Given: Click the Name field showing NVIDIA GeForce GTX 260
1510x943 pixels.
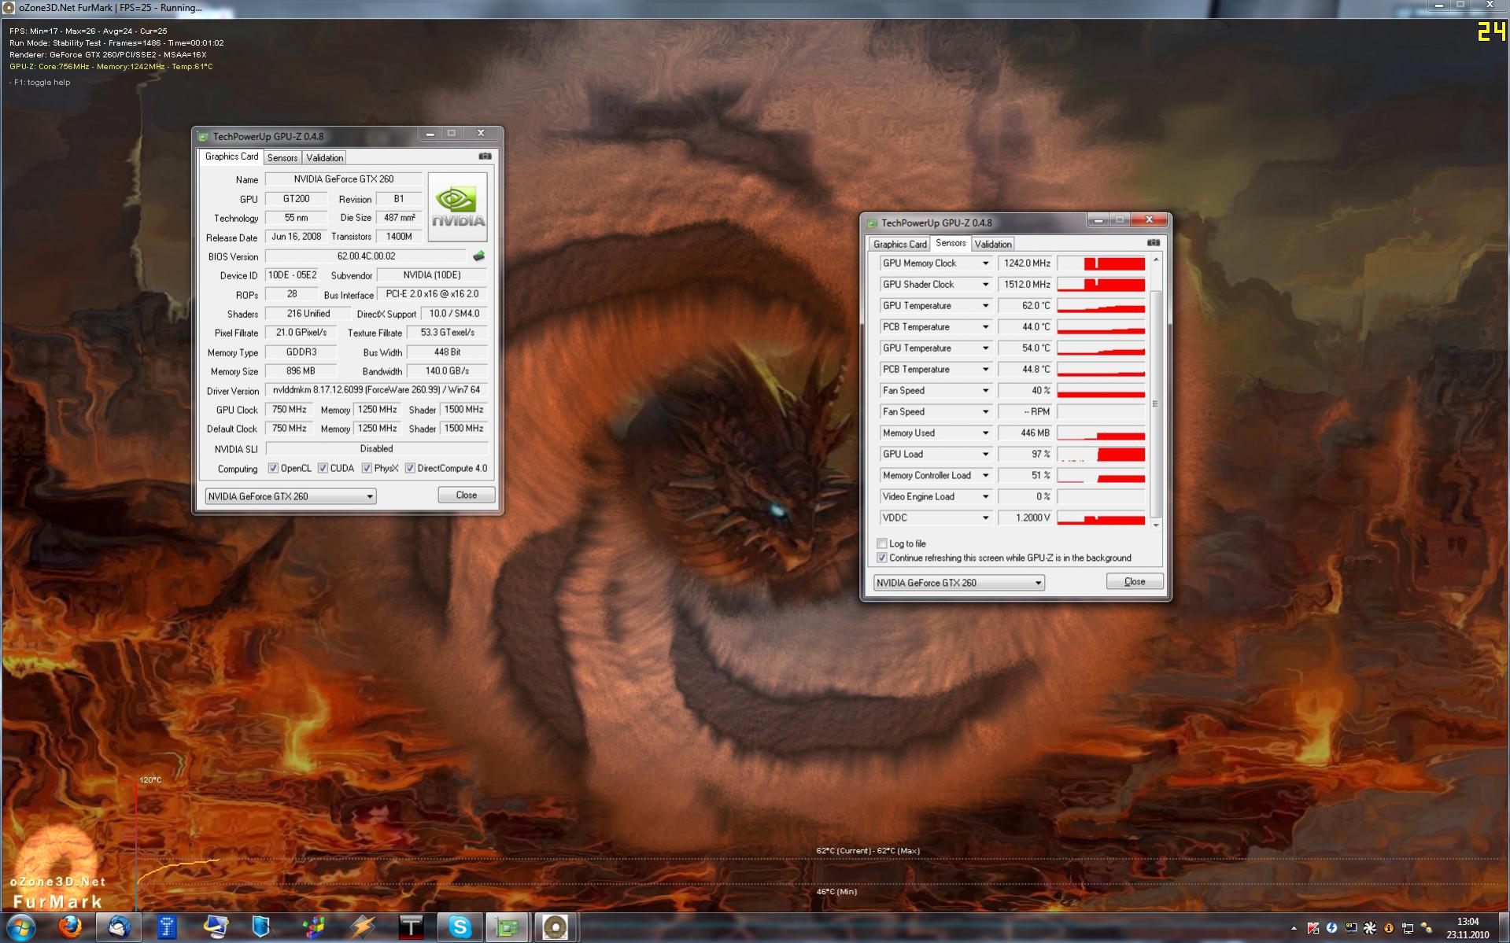Looking at the screenshot, I should [x=344, y=179].
